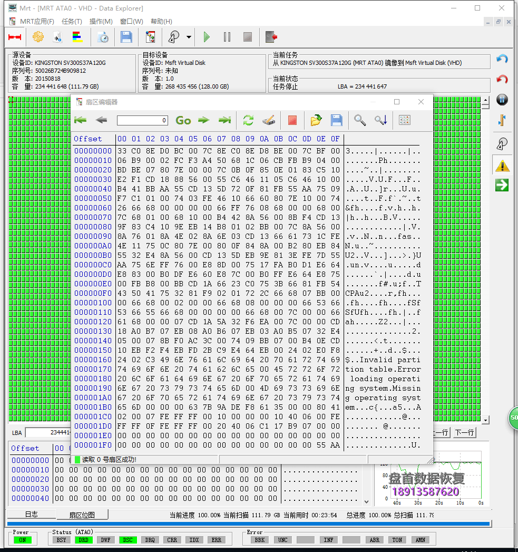Image resolution: width=518 pixels, height=552 pixels.
Task: Open the colored bars sector map icon
Action: pos(77,36)
